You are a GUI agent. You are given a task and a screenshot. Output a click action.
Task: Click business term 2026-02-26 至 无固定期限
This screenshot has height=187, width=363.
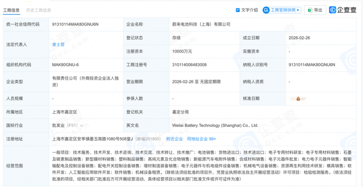click(x=196, y=82)
